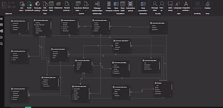Click scrollbar in the OrderDetails table card

(89, 93)
